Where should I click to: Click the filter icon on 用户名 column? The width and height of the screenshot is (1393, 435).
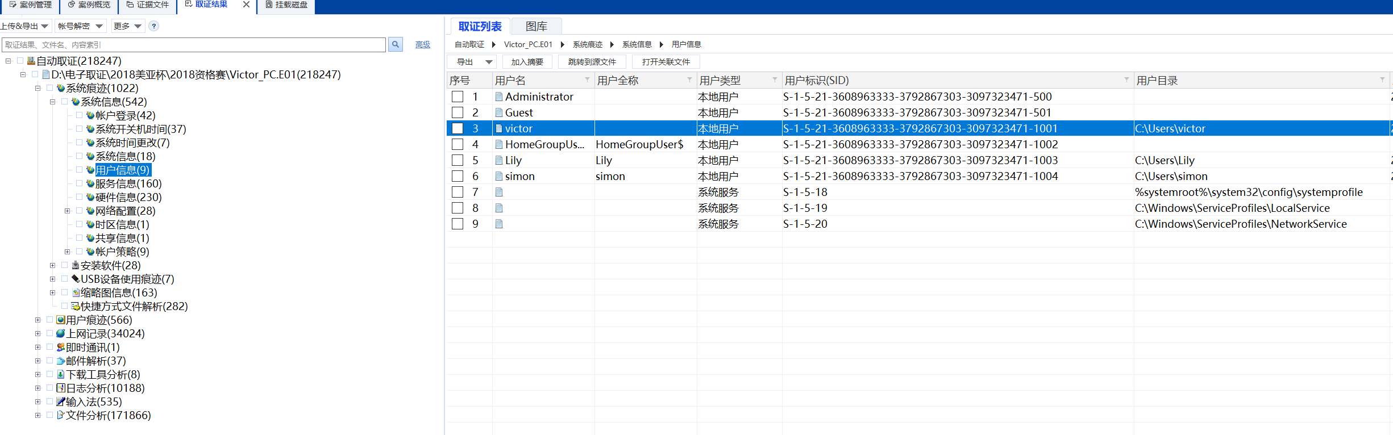pos(587,80)
